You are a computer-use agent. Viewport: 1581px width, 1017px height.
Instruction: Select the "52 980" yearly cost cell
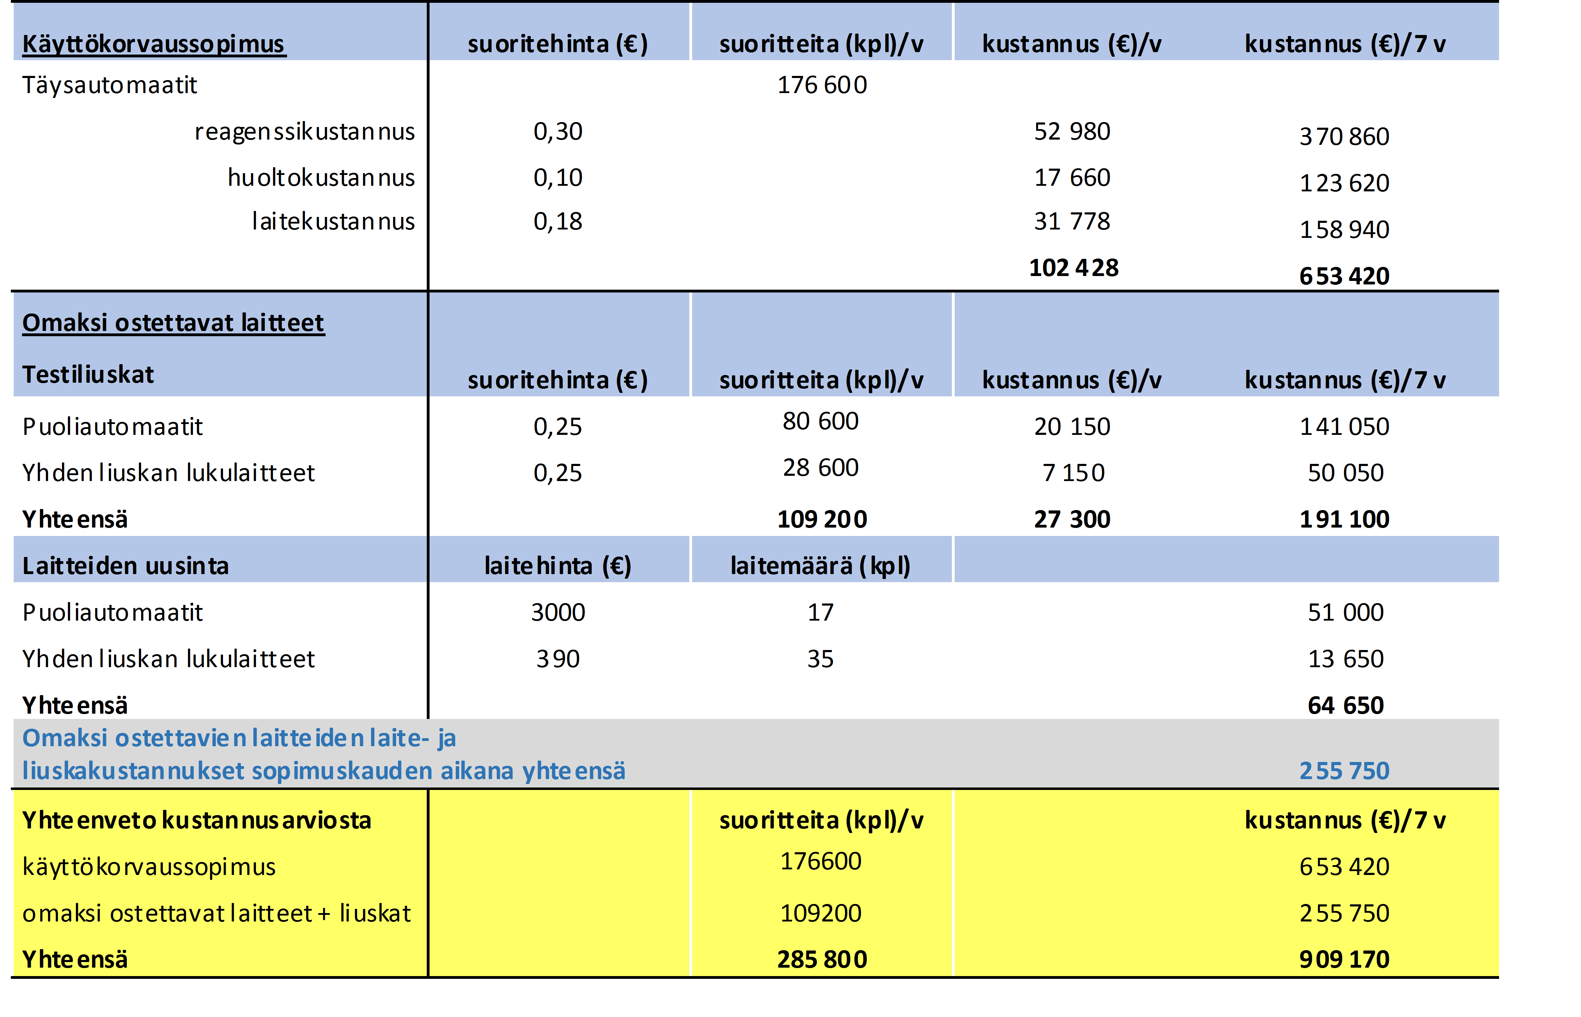(1072, 132)
